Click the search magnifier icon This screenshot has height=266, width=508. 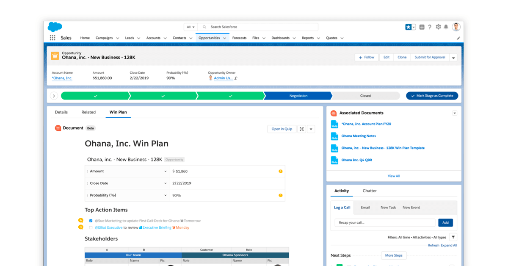[204, 27]
